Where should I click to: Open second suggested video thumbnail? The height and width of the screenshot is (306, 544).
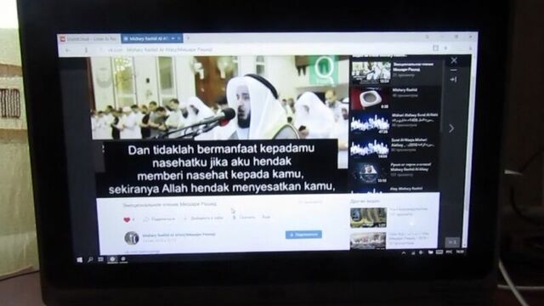tap(368, 241)
